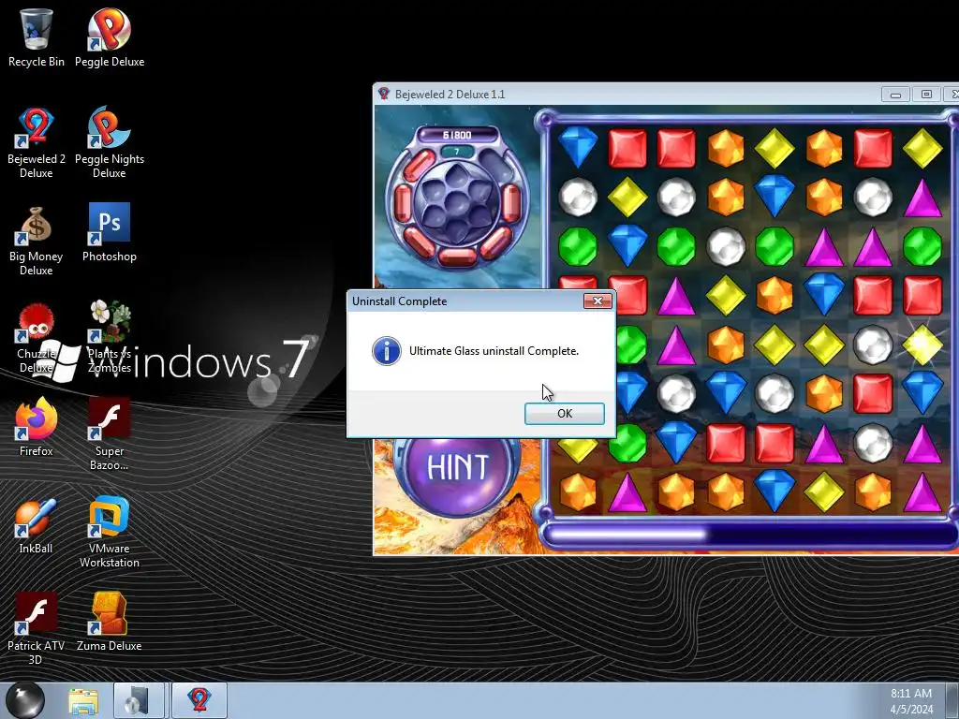Click the Bejeweled 2 title bar icon
Image resolution: width=959 pixels, height=719 pixels.
tap(383, 94)
